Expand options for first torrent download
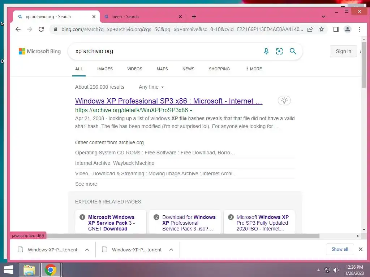The height and width of the screenshot is (277, 370). (87, 250)
